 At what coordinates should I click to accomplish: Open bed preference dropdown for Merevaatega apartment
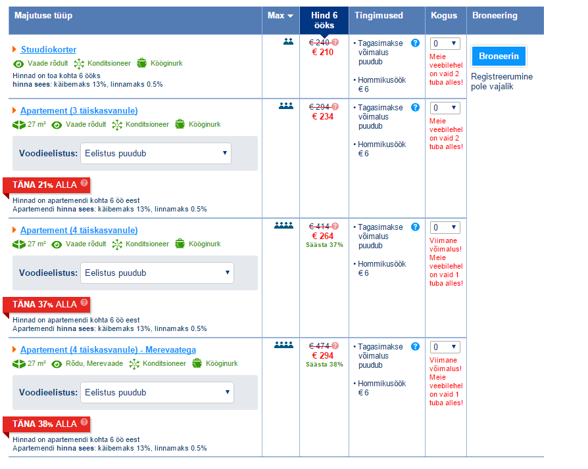157,393
